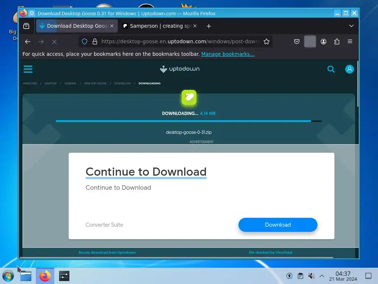Click the blue Download ad button

click(278, 225)
